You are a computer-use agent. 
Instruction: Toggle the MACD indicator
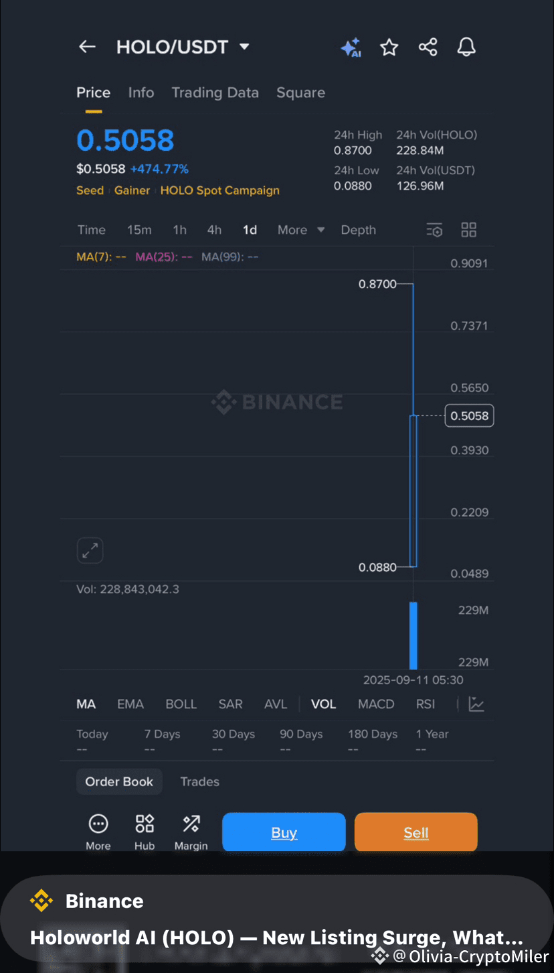tap(376, 704)
